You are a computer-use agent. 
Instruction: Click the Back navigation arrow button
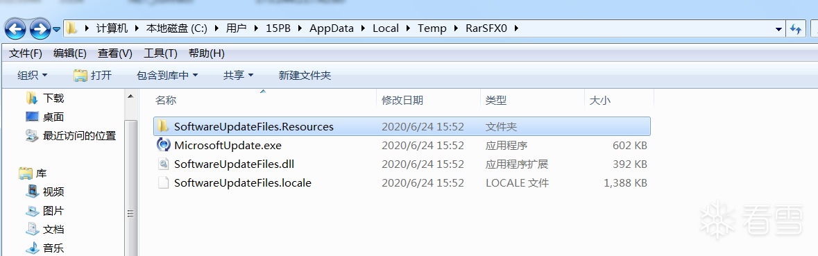point(16,28)
